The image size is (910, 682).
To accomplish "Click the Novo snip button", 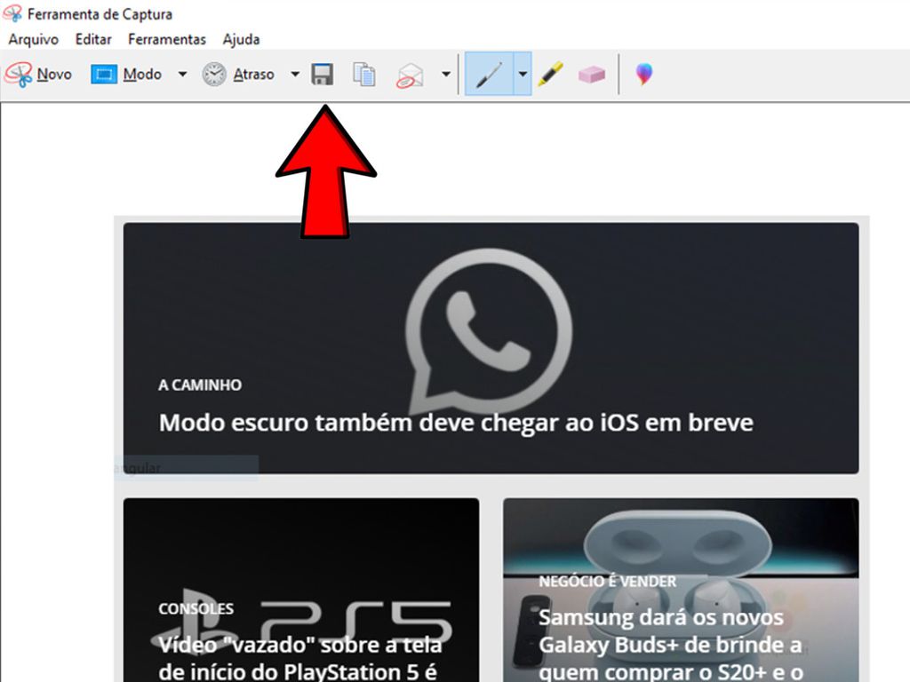I will [38, 75].
